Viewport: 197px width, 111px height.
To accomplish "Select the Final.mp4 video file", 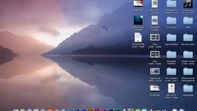I will [x=138, y=3].
